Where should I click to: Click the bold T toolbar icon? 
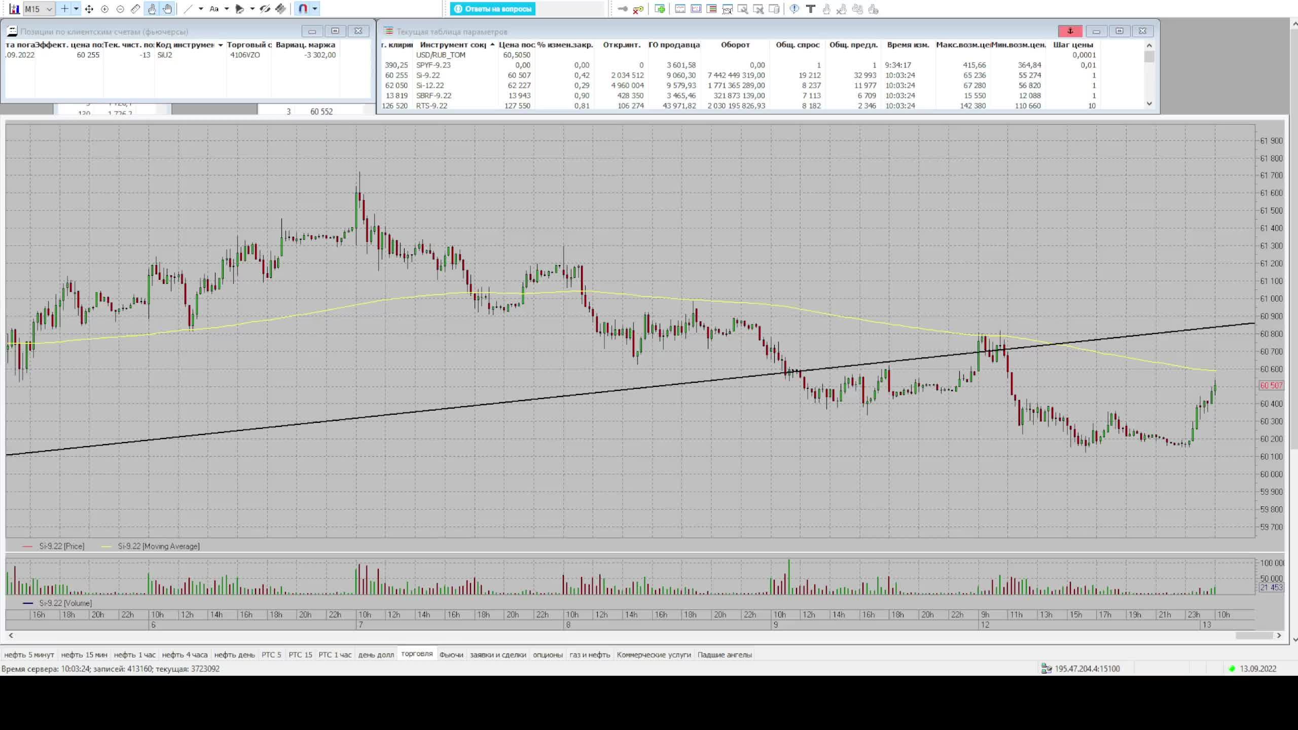point(810,9)
